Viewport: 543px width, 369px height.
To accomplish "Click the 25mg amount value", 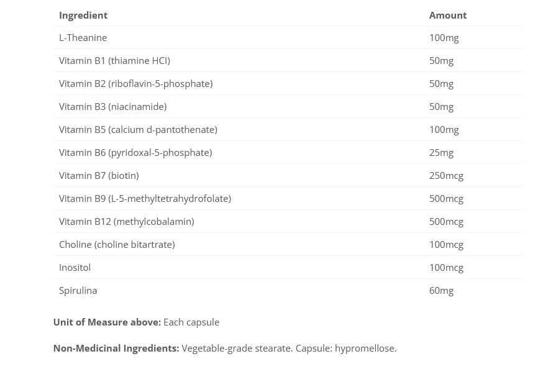I will tap(441, 152).
